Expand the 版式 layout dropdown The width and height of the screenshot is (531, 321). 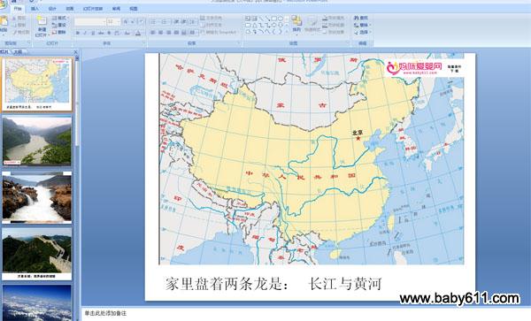tap(60, 18)
